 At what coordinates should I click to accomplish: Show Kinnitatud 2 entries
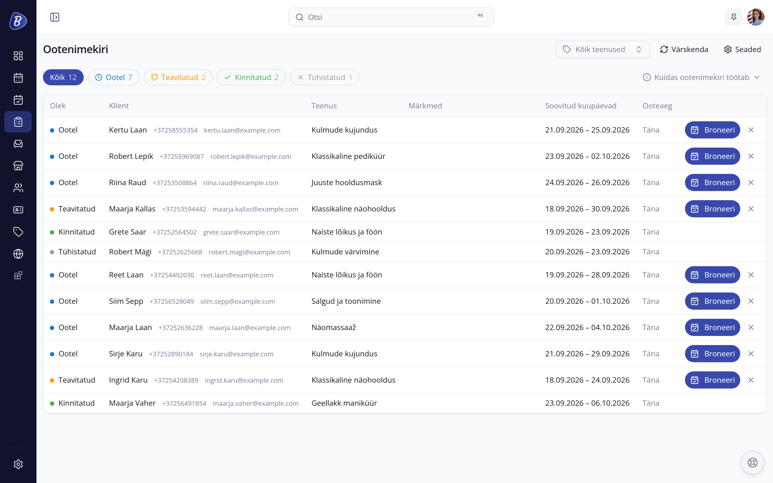click(251, 77)
